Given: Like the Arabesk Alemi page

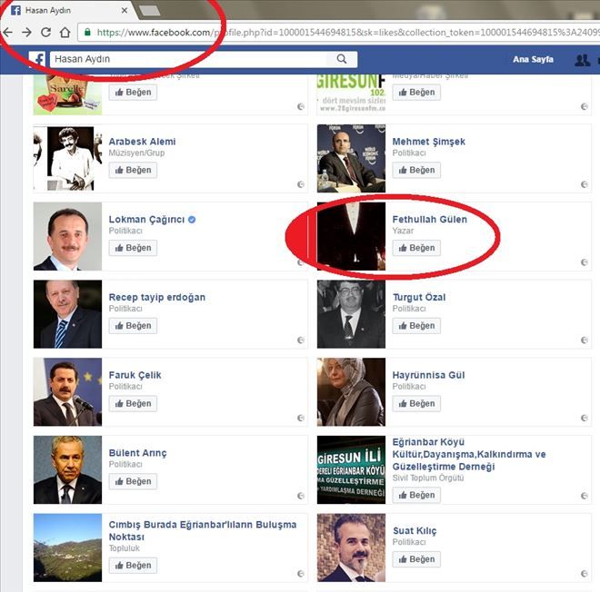Looking at the screenshot, I should tap(133, 170).
